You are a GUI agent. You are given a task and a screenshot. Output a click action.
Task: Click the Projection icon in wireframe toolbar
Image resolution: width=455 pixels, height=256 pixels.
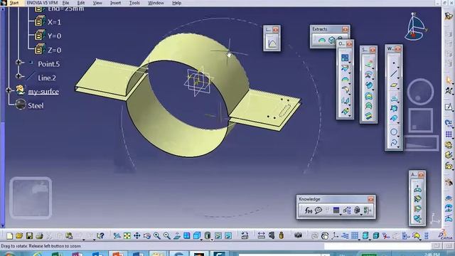point(393,98)
